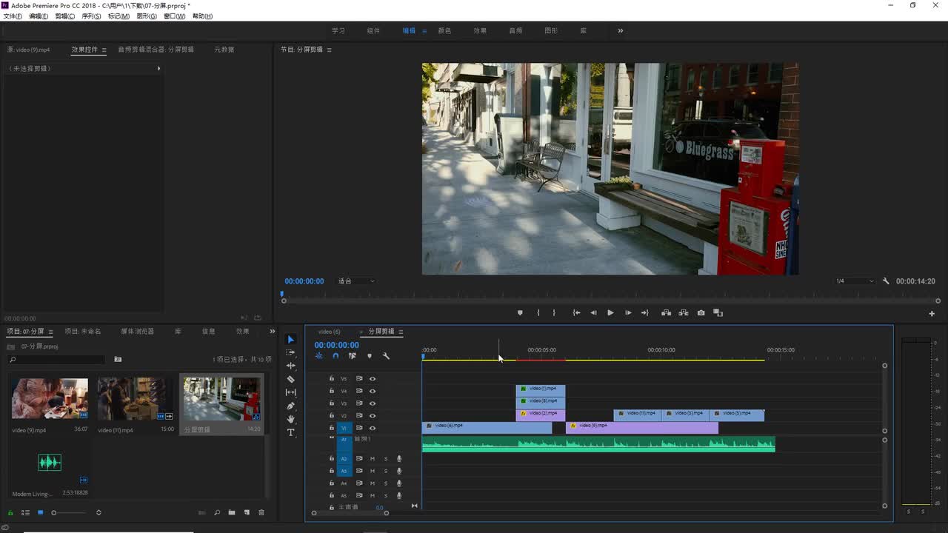Open the 序列(S) menu
This screenshot has width=948, height=533.
91,16
